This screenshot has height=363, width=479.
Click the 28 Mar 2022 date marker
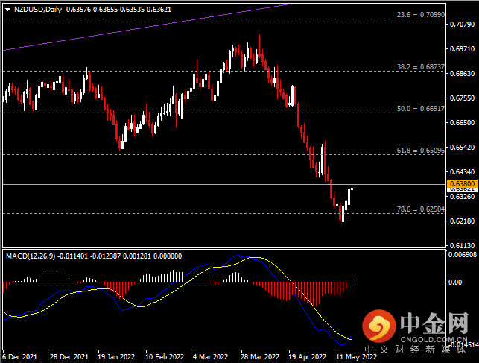coord(261,356)
